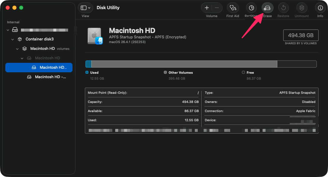Toggle the Used space checkbox
The width and height of the screenshot is (328, 177).
click(x=87, y=72)
